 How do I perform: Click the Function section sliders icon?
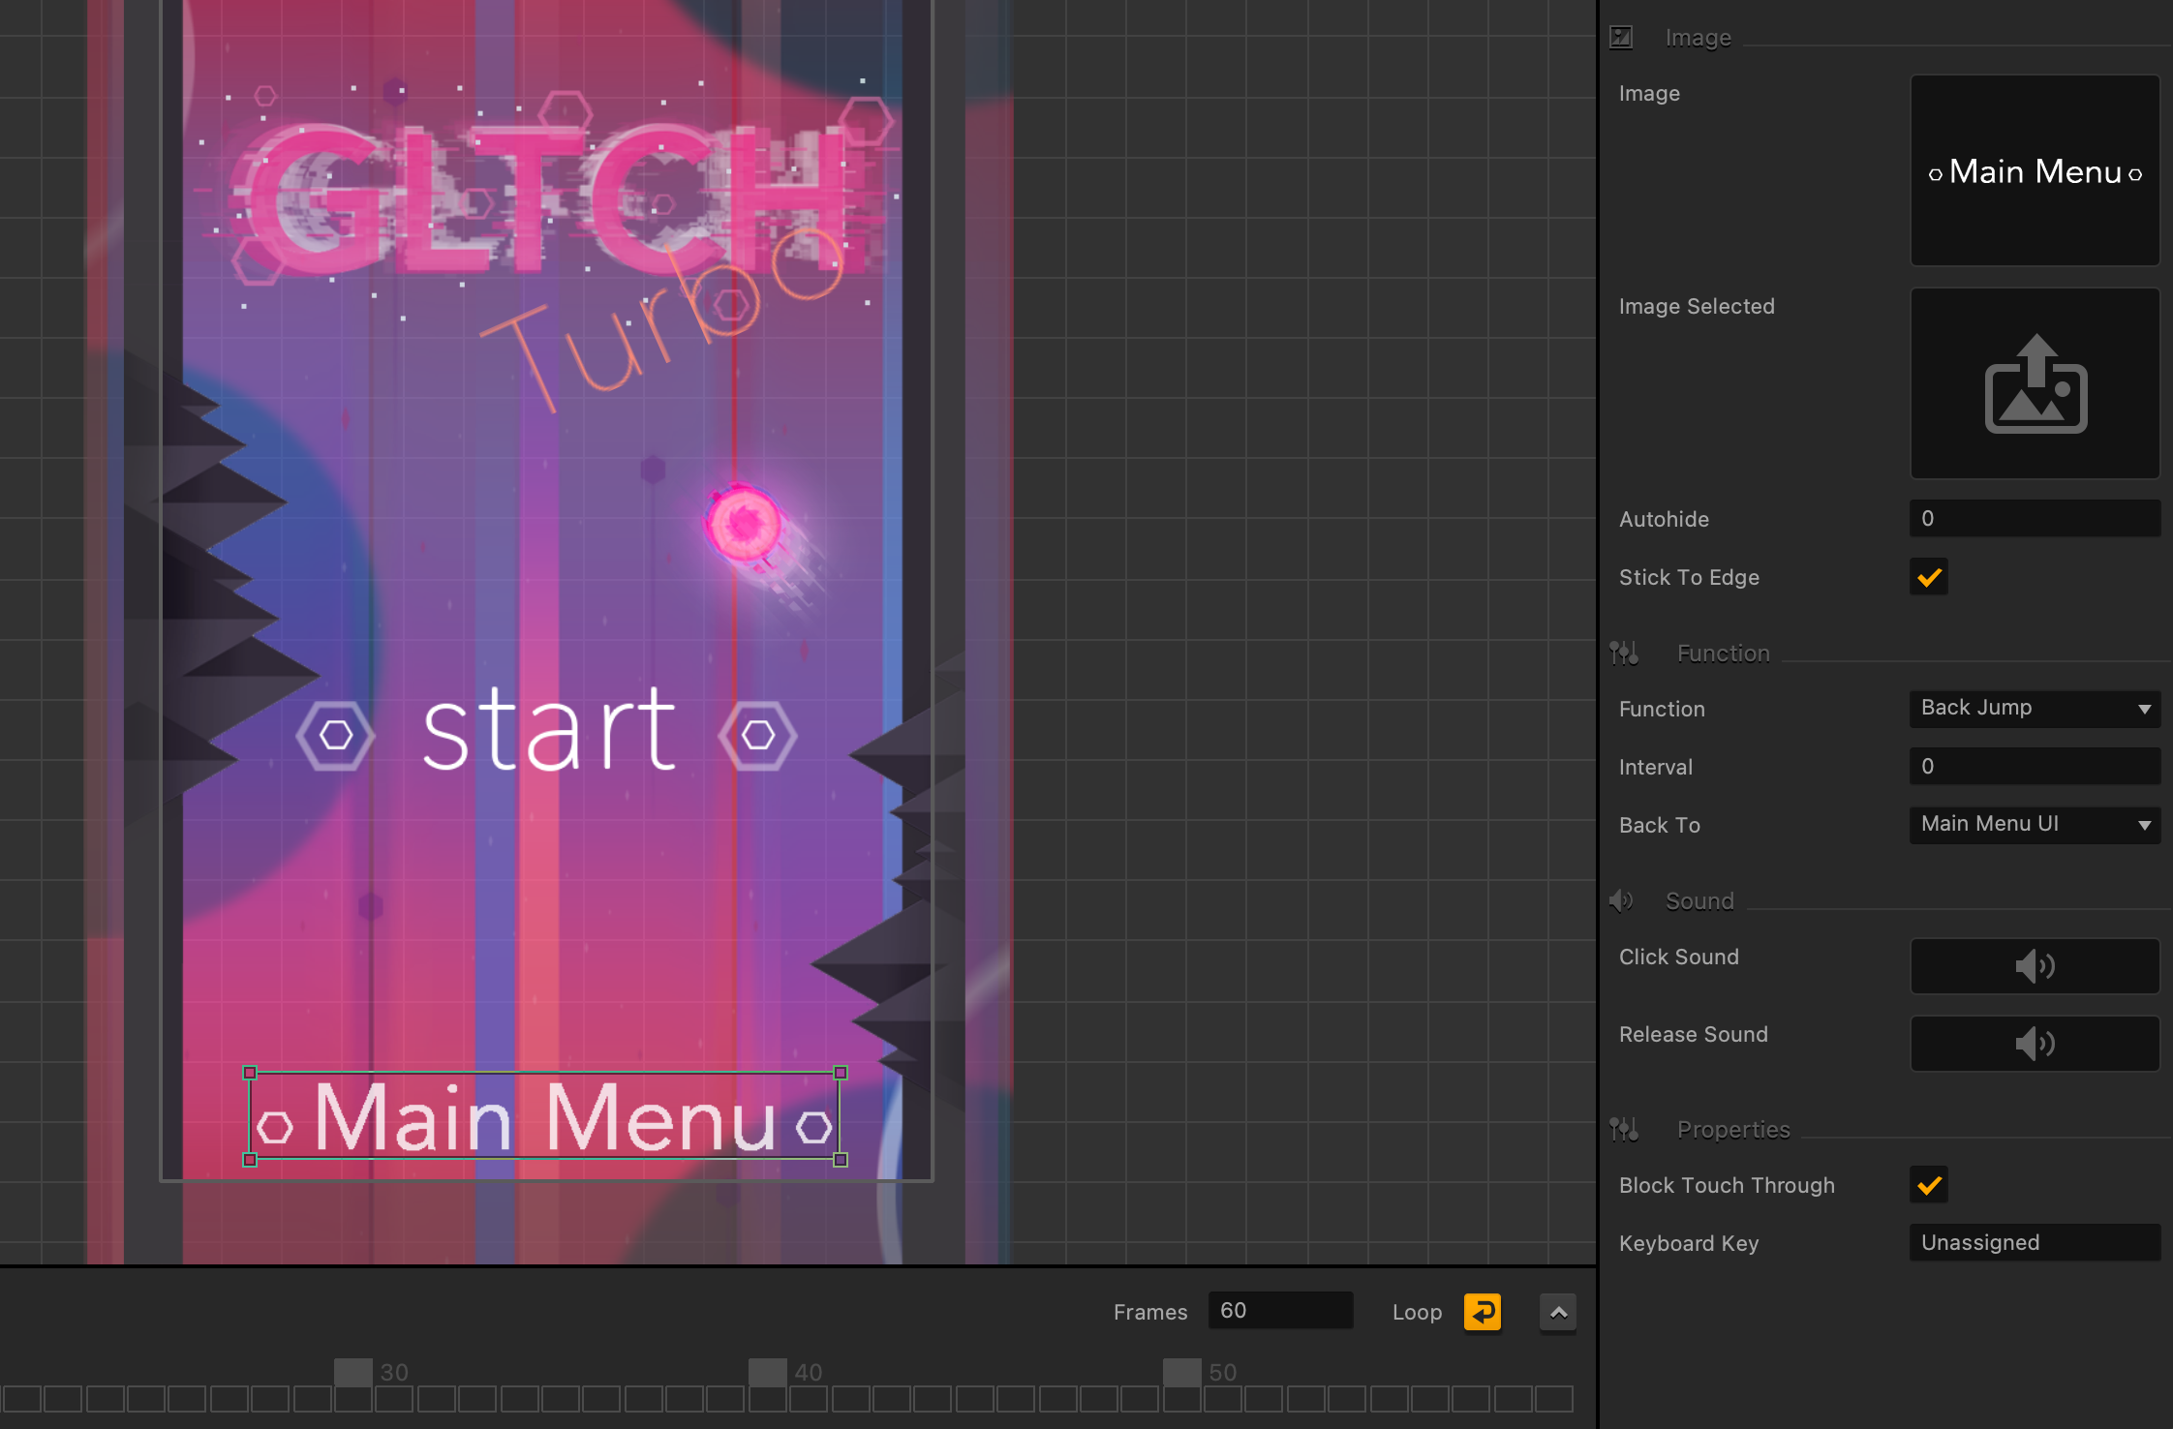[x=1624, y=654]
